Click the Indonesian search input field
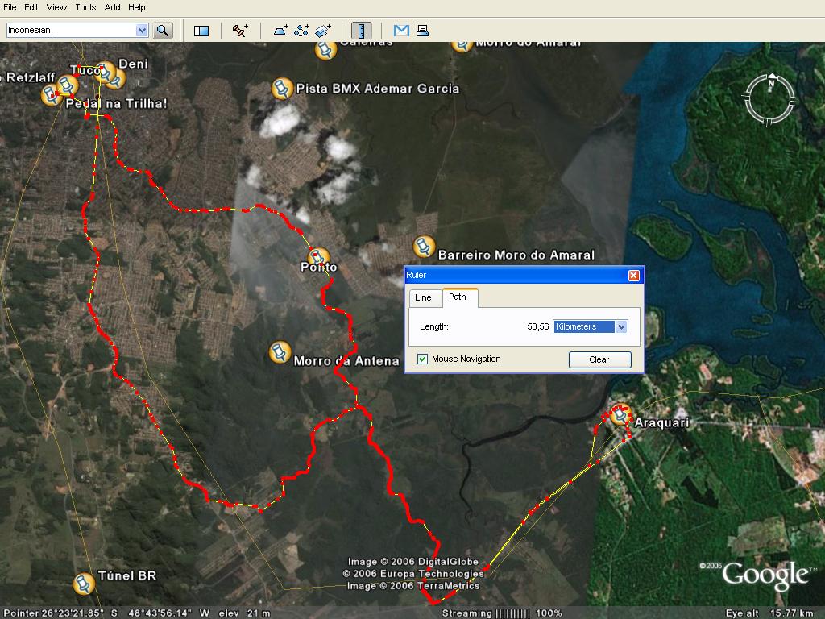Screen dimensions: 825x619 coord(71,30)
